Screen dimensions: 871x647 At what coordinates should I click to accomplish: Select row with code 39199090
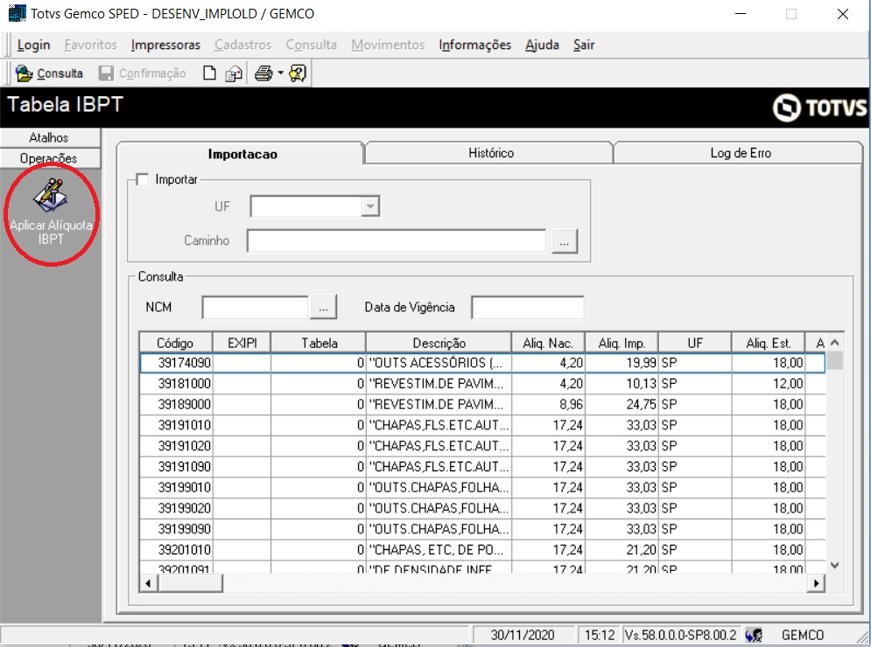[482, 529]
